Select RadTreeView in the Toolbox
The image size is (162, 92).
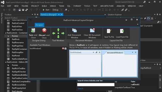(17, 30)
